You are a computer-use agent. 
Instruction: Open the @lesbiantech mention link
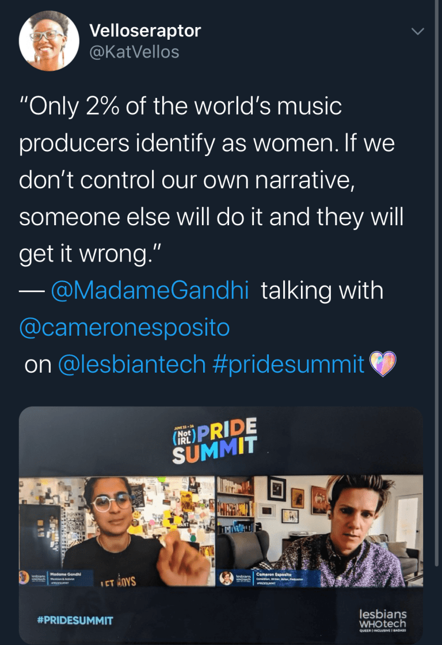pyautogui.click(x=132, y=364)
